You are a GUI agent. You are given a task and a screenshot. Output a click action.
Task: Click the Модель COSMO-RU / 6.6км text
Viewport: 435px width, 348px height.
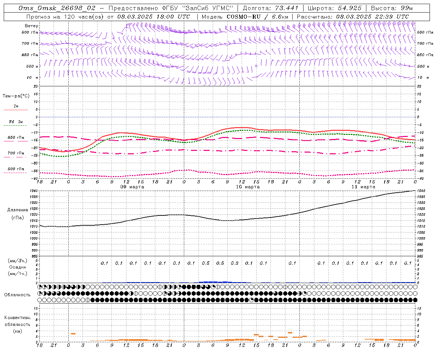(x=245, y=17)
